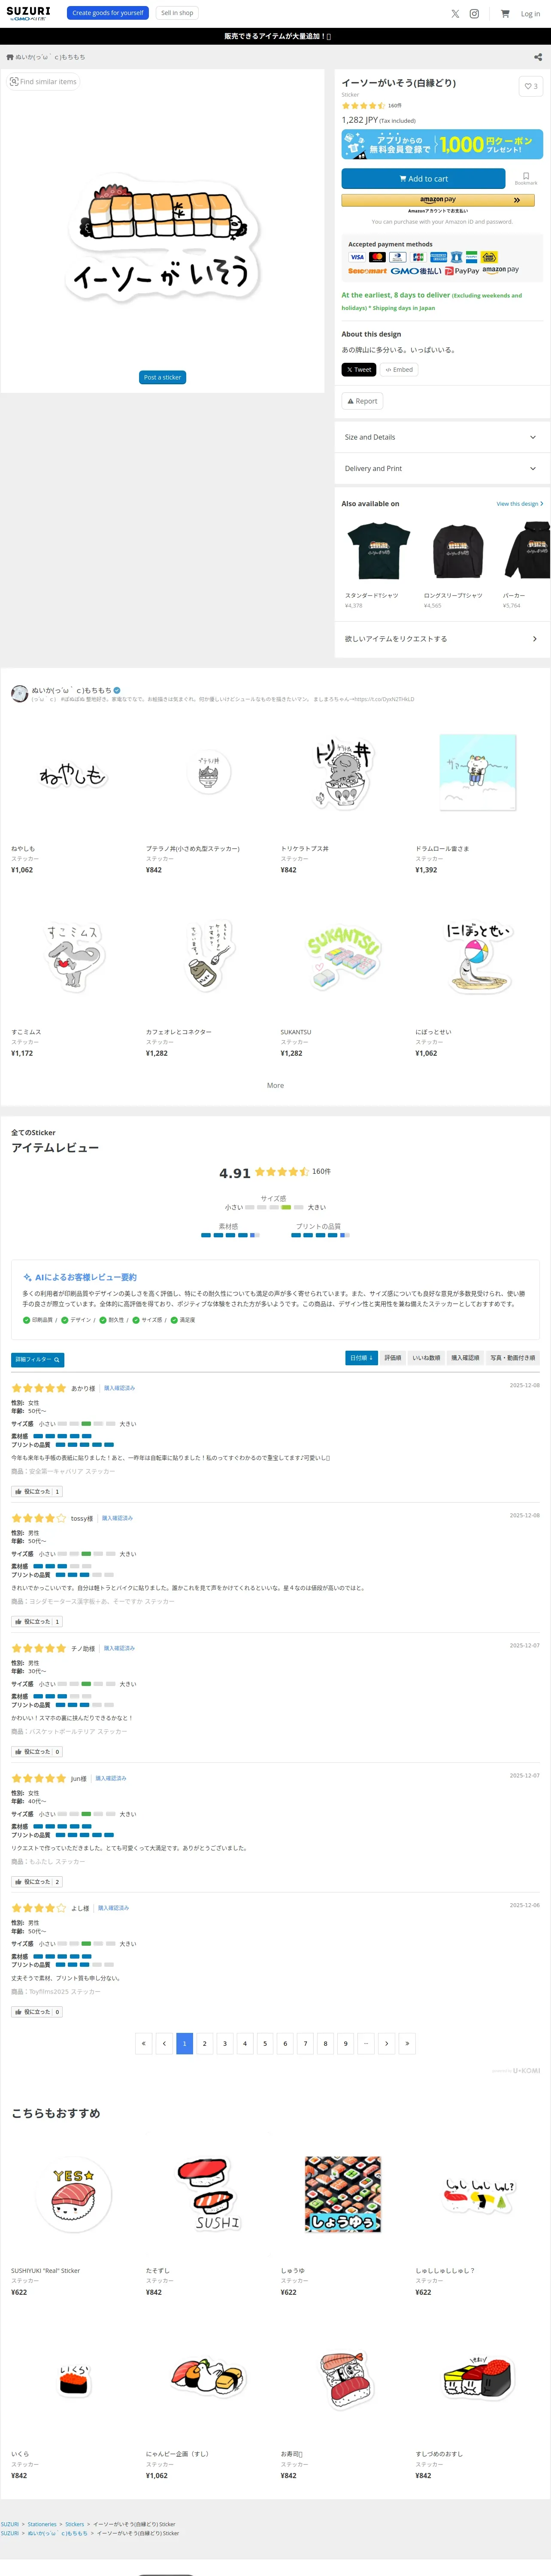This screenshot has height=2576, width=551.
Task: Open the shopping cart icon
Action: click(505, 14)
